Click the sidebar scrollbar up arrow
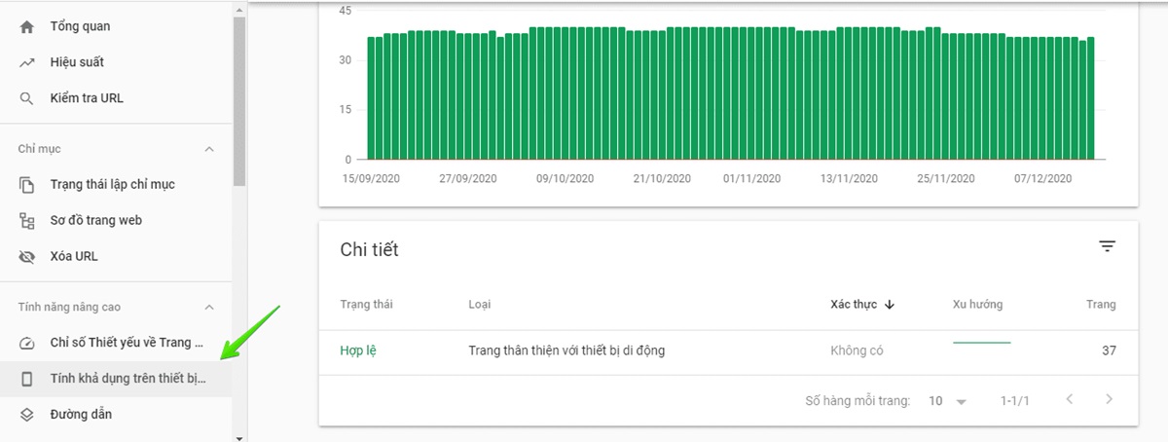 (x=239, y=9)
